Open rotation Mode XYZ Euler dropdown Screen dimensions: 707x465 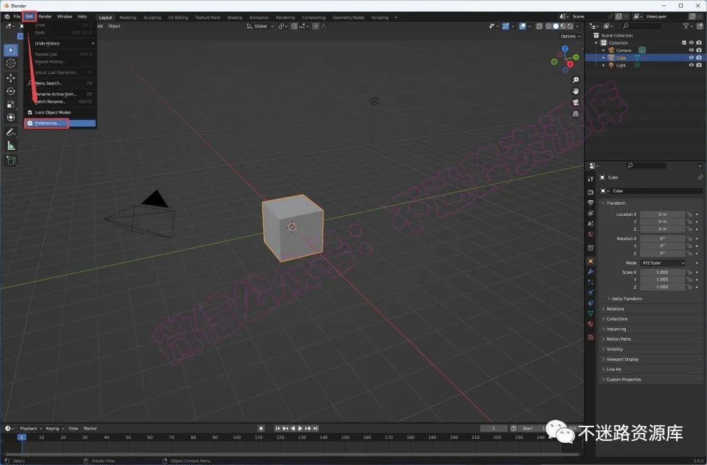(x=662, y=263)
